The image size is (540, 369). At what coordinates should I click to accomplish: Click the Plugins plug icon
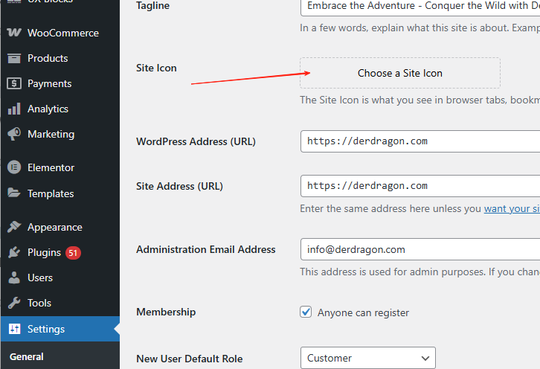[x=14, y=252]
